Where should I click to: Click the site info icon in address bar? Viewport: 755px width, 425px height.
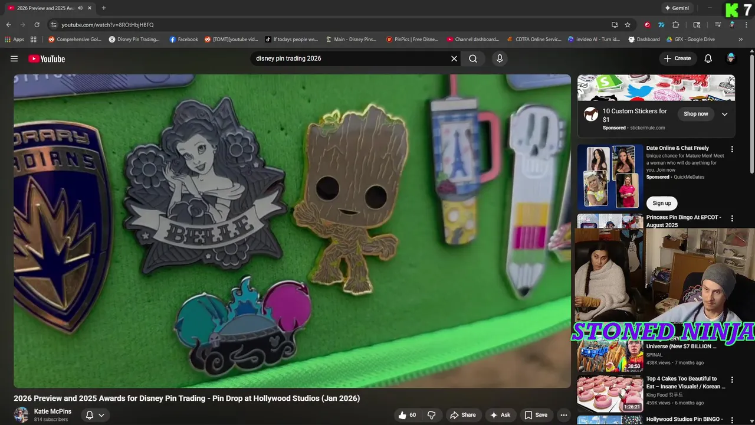(54, 25)
